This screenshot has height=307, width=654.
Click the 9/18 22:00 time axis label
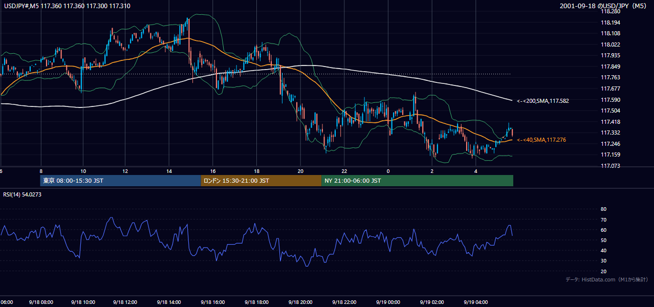click(x=344, y=302)
